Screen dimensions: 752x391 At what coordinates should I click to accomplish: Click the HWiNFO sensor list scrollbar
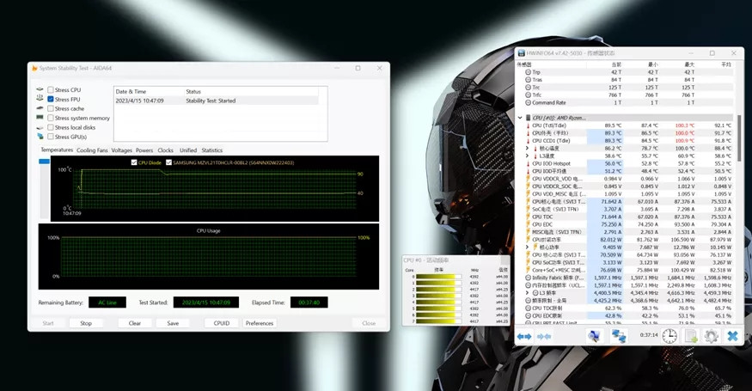[x=739, y=138]
